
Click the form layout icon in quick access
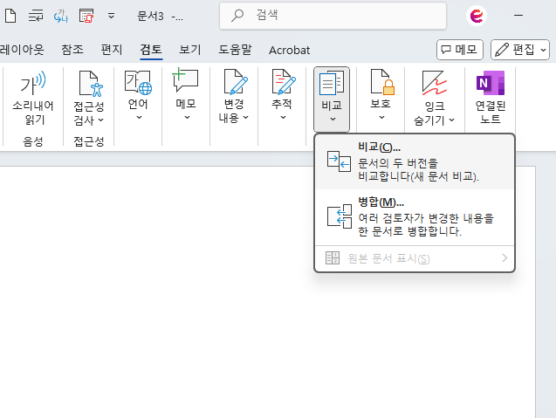(x=86, y=16)
